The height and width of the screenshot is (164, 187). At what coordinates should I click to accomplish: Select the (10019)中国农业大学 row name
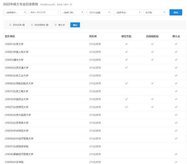[x=17, y=99]
